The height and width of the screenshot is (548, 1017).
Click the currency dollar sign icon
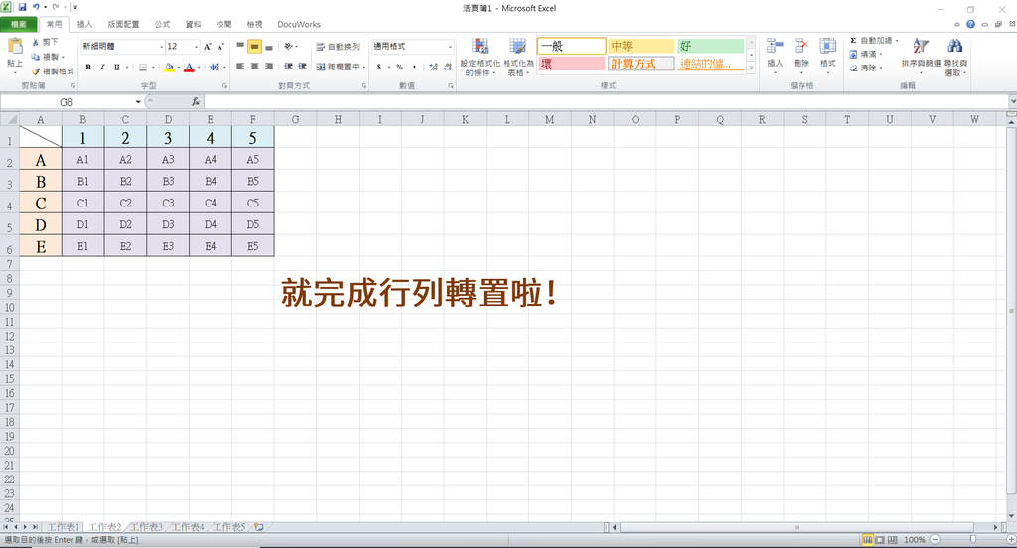point(379,67)
